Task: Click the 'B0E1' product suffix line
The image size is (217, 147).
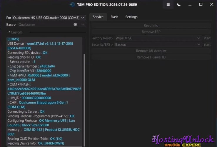Action: coord(11,134)
